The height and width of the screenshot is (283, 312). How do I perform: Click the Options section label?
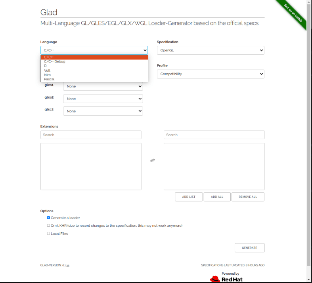point(47,211)
